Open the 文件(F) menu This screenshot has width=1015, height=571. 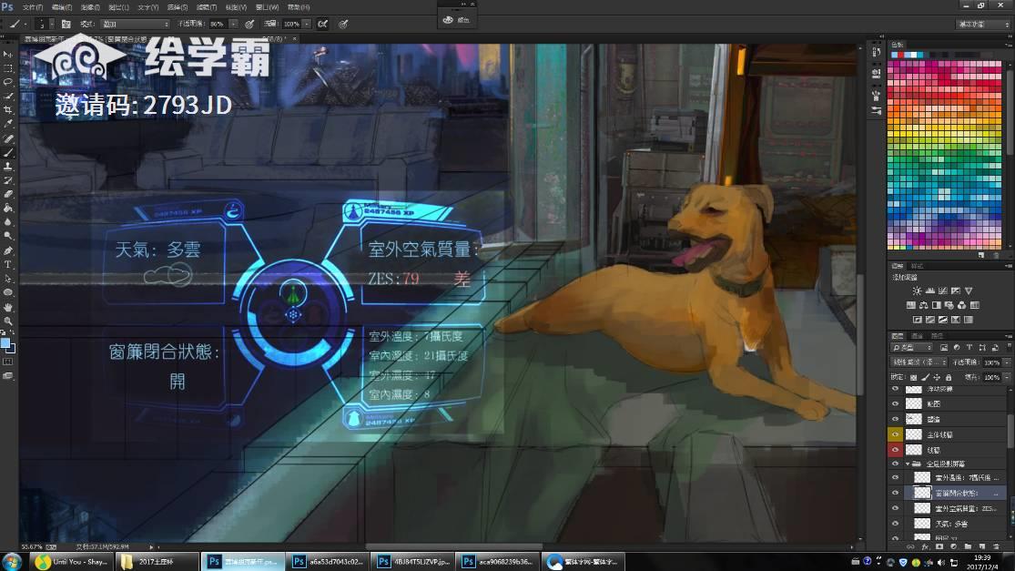pyautogui.click(x=33, y=7)
